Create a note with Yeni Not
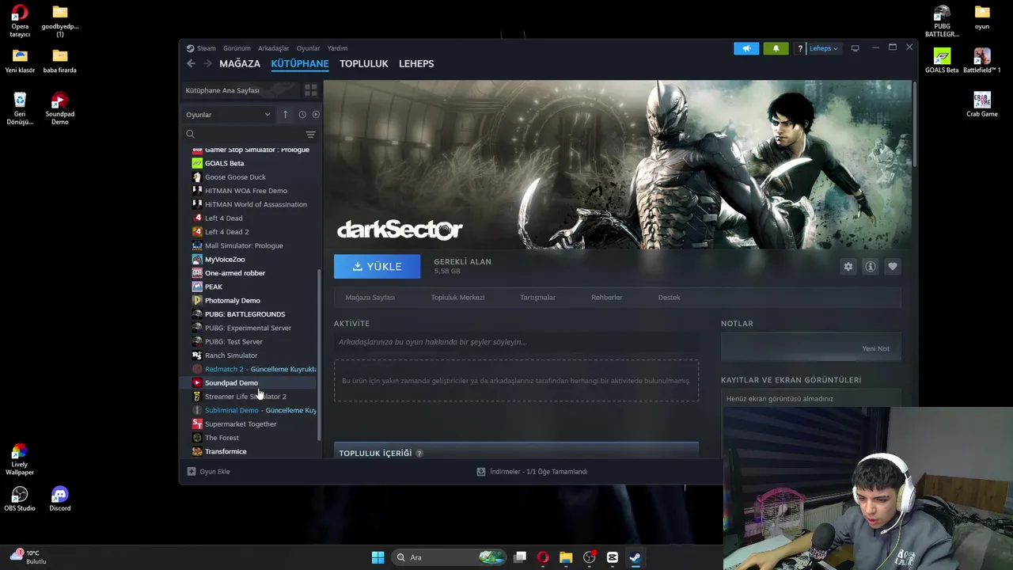 click(875, 348)
